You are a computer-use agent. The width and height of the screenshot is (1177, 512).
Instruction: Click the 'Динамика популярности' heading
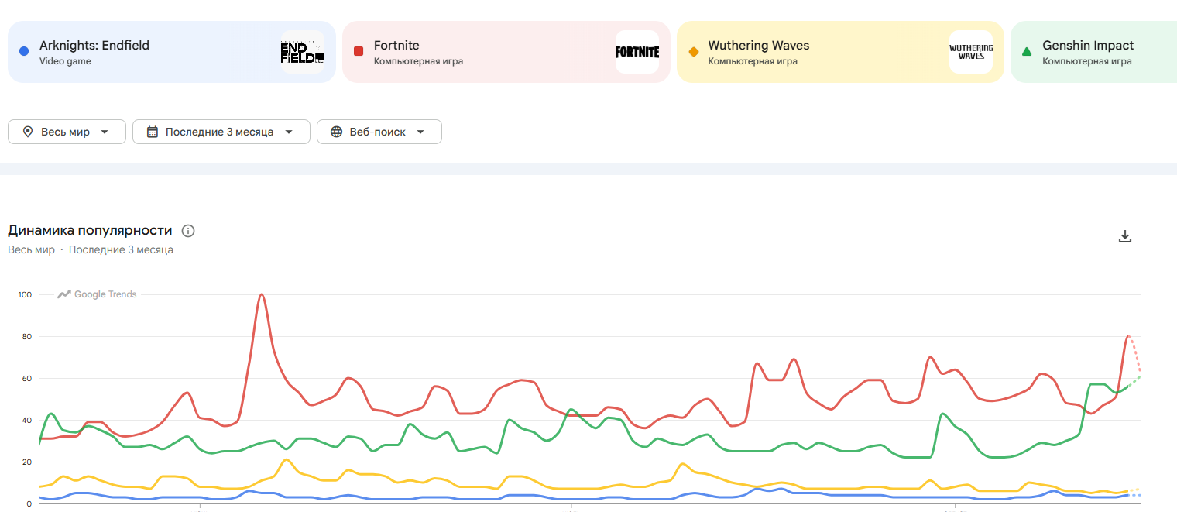coord(90,230)
